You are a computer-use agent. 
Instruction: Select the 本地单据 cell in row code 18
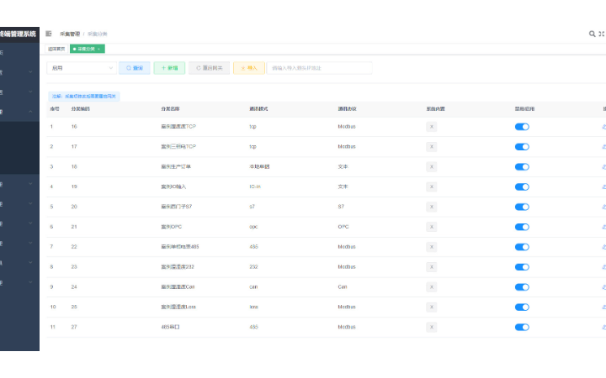[x=259, y=166]
